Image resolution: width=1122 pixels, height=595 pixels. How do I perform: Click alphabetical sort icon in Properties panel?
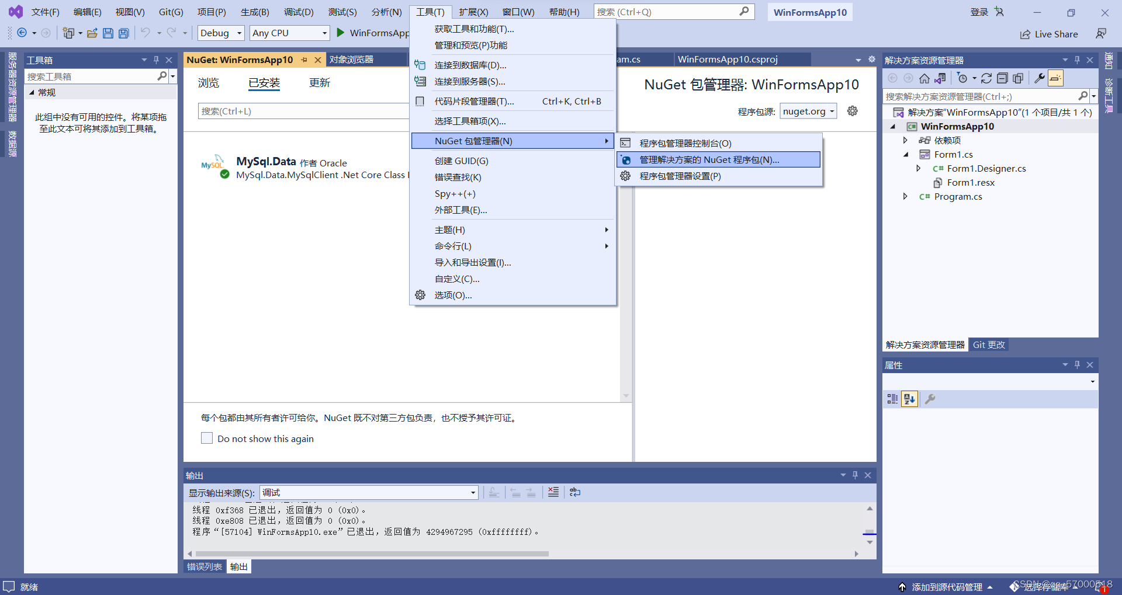click(x=909, y=399)
